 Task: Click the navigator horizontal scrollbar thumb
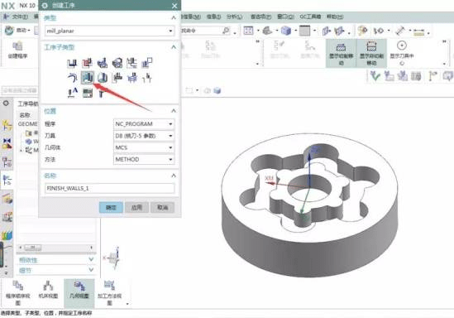pos(33,248)
